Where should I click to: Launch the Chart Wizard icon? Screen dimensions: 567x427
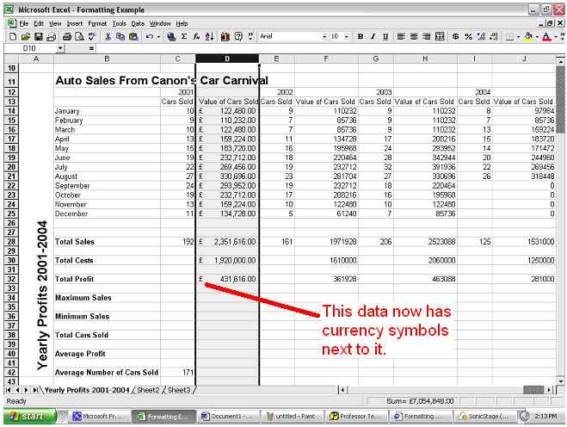pos(225,37)
